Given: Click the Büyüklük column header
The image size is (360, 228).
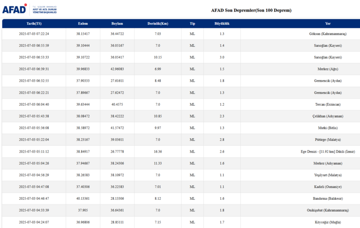Looking at the screenshot, I should [222, 24].
